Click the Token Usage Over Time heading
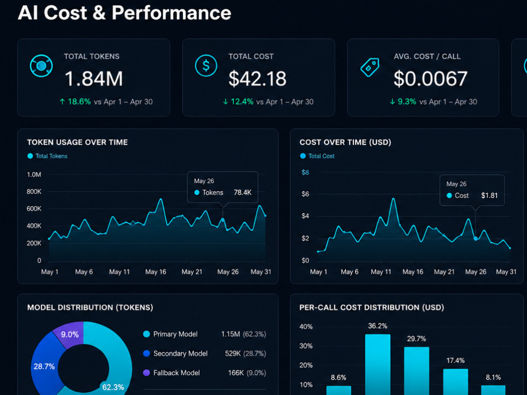The image size is (527, 395). coord(77,142)
